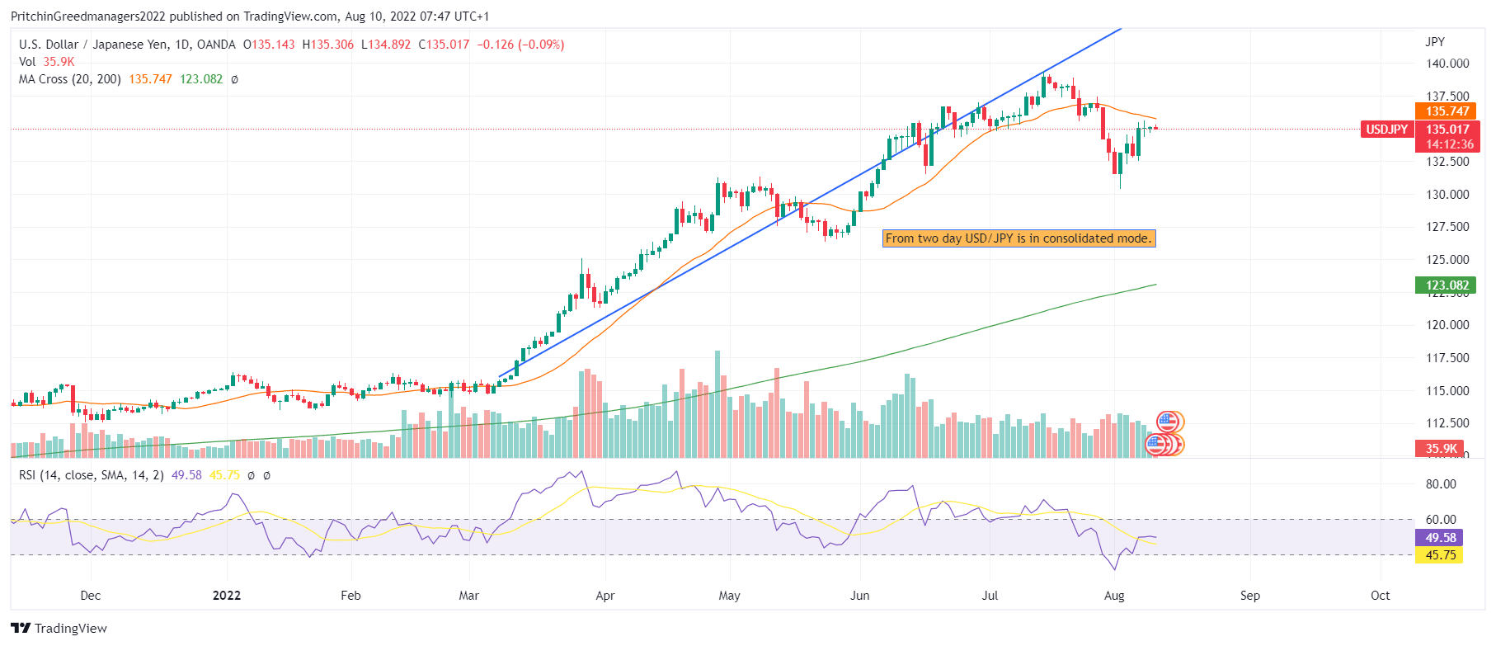
Task: Click the TradingView logo at chart bottom
Action: 59,628
